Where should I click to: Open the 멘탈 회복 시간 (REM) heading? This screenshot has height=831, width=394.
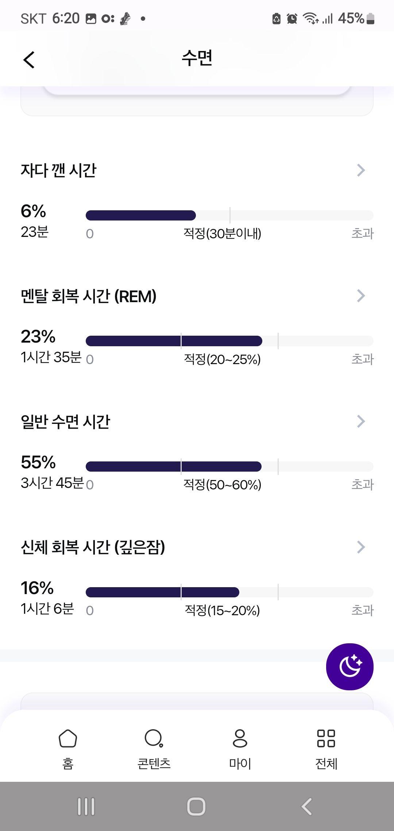point(89,296)
